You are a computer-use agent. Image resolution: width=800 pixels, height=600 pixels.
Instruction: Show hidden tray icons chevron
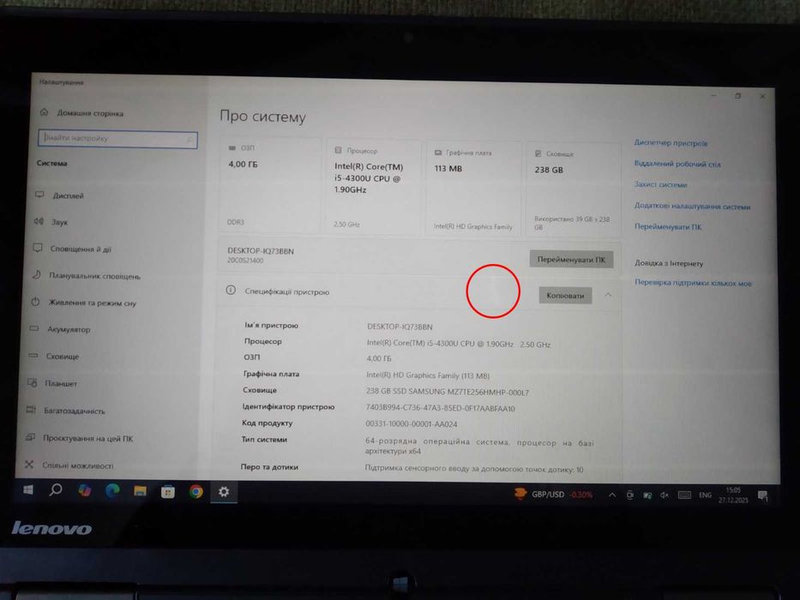(611, 495)
